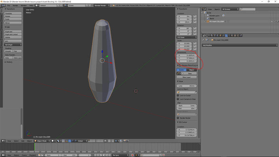
Task: Toggle Lock to Cursor checkbox
Action: tap(178, 95)
